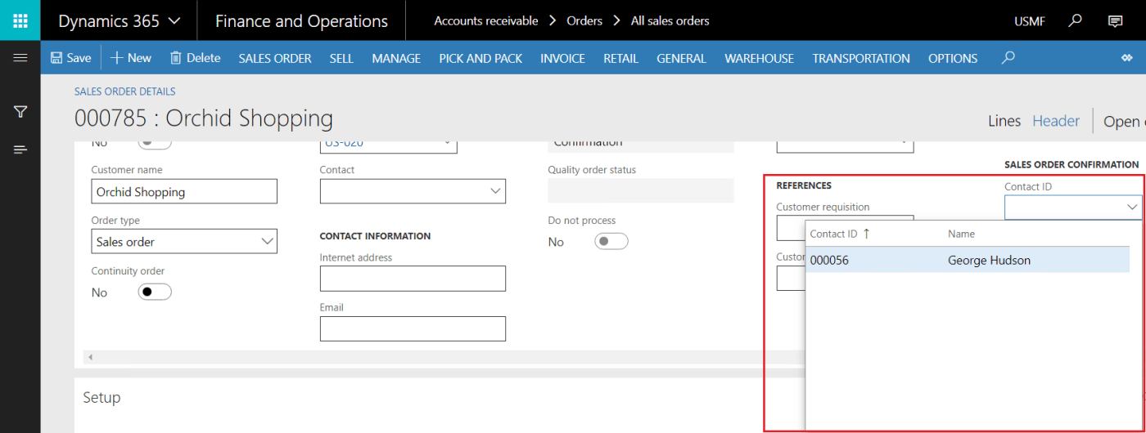Sort by Contact ID column header
The width and height of the screenshot is (1146, 433).
click(833, 234)
